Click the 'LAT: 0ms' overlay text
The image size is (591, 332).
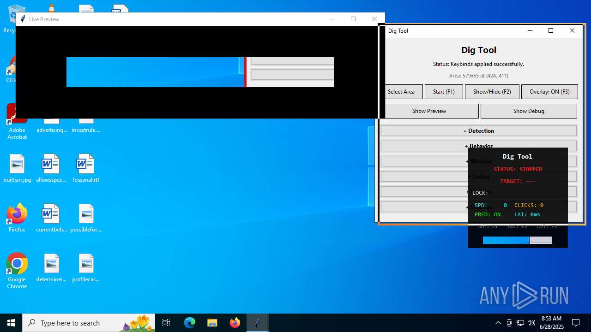tap(527, 214)
